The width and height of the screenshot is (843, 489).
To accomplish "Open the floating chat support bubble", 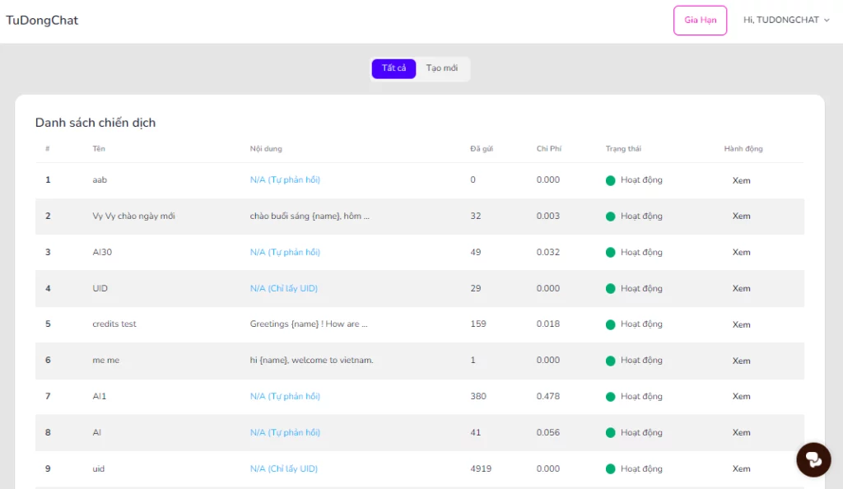I will 813,460.
